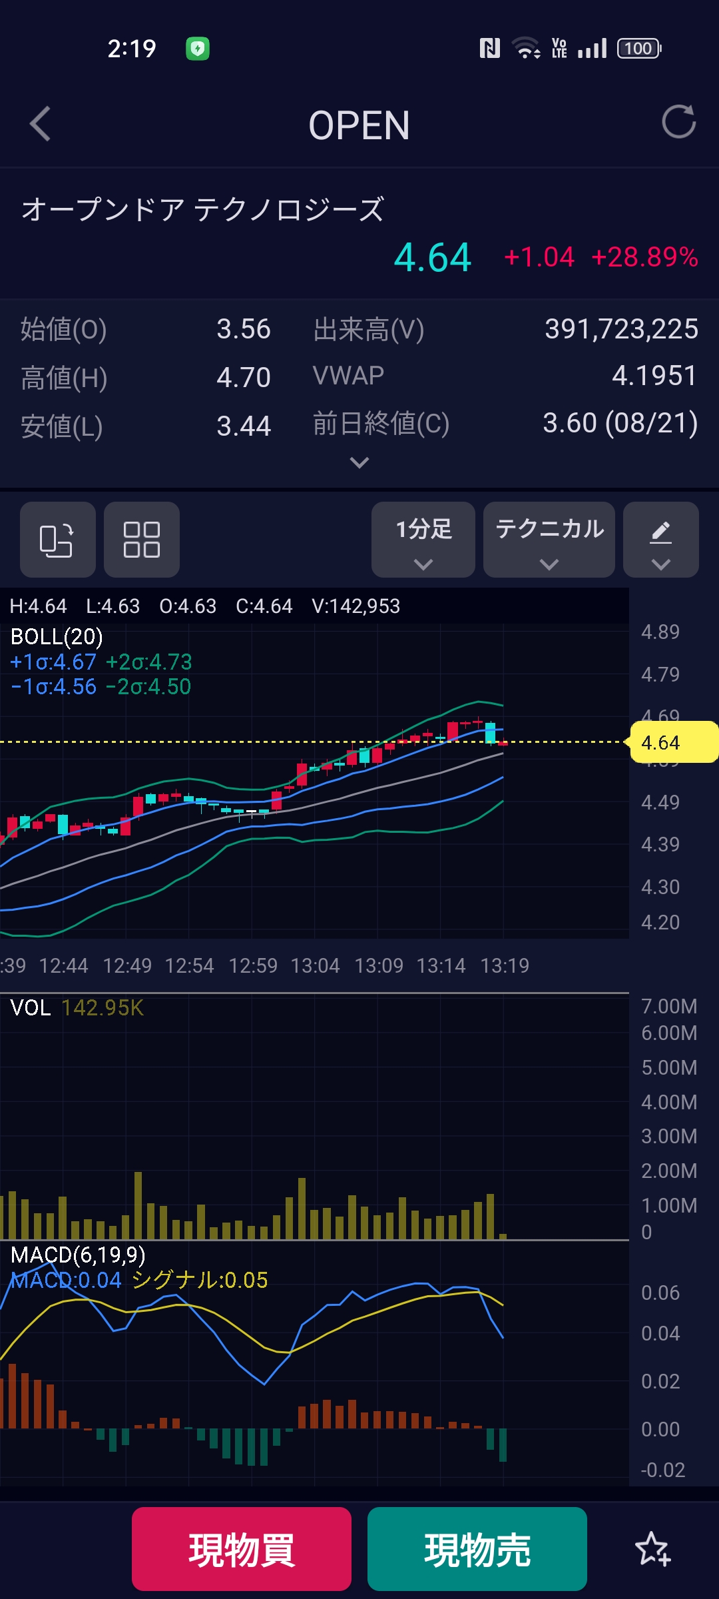Tap the 13:19 time axis label
Screen dimensions: 719x1599
click(505, 965)
